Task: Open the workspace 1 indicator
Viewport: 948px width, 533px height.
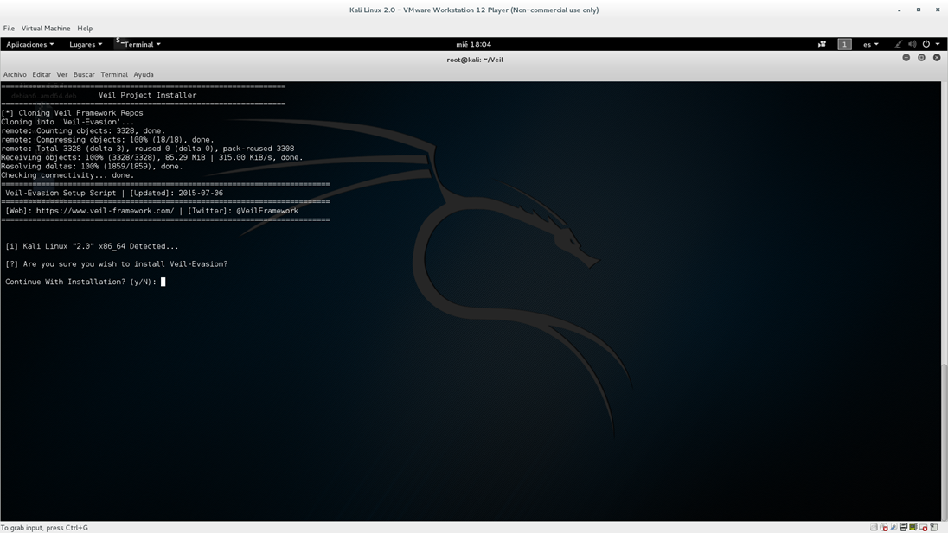Action: (844, 44)
